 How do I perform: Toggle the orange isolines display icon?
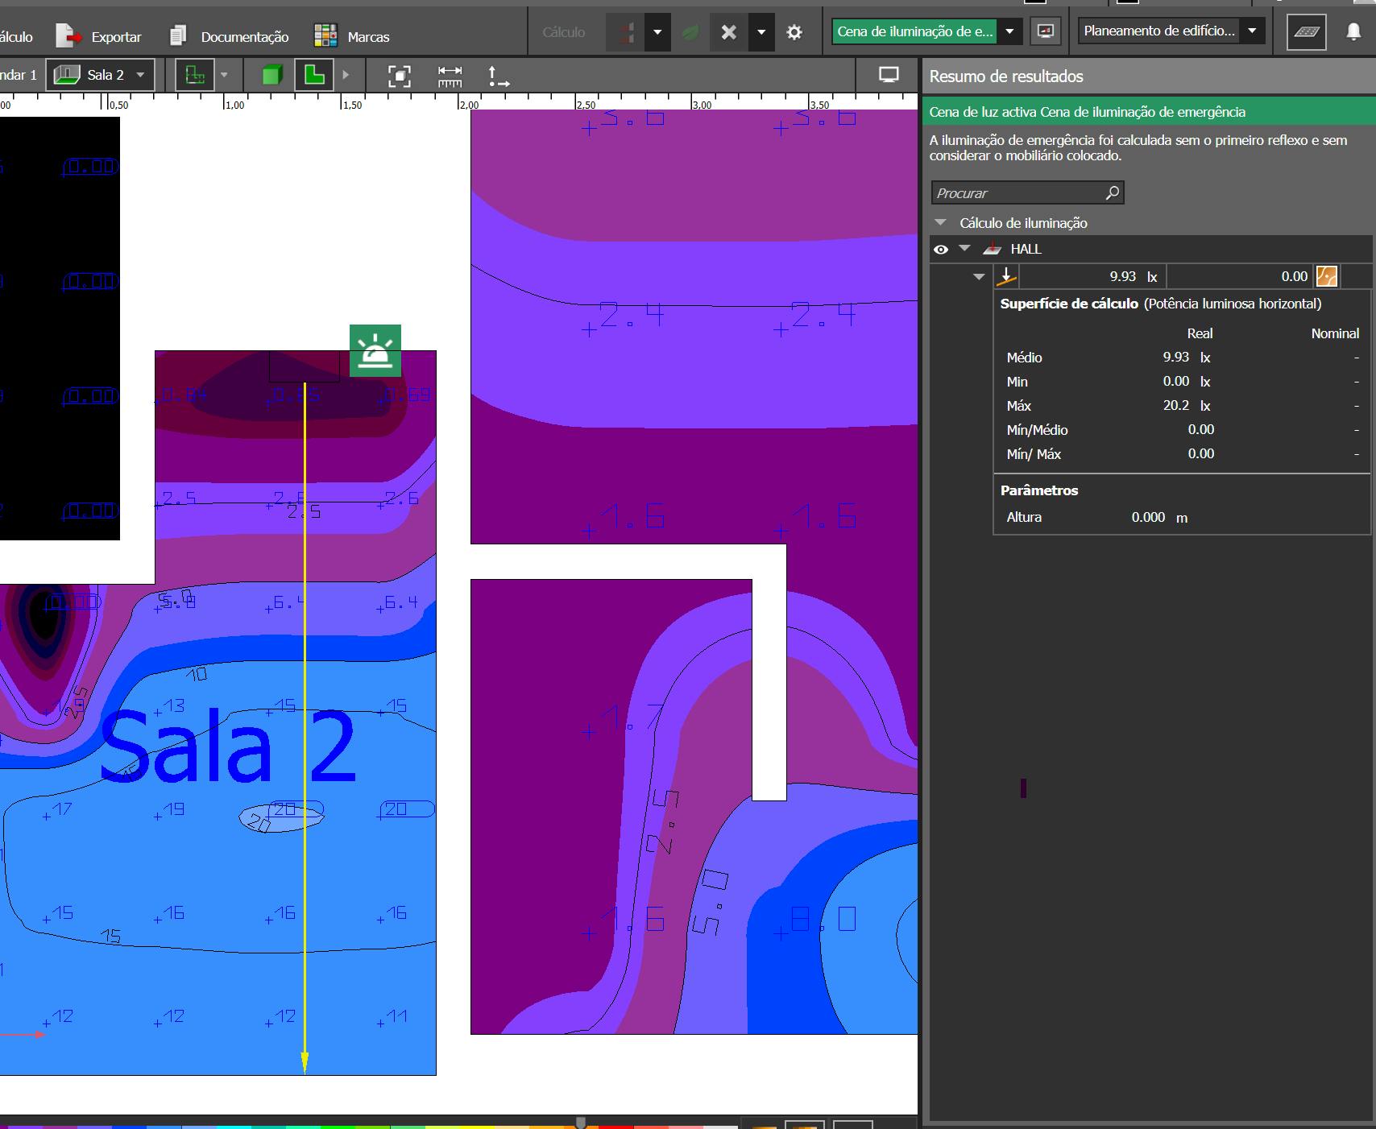[x=1326, y=276]
